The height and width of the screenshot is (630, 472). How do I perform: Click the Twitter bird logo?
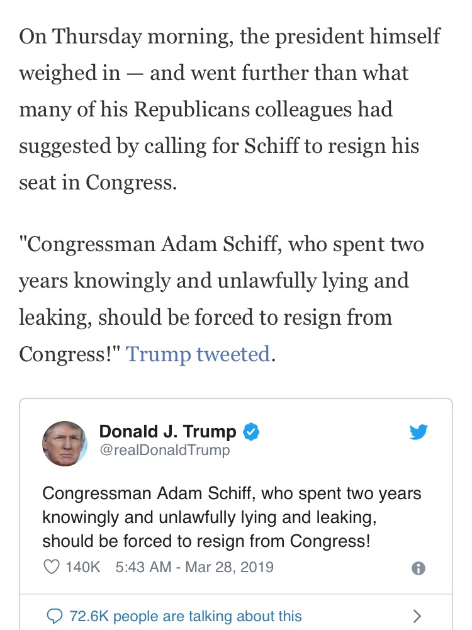pyautogui.click(x=419, y=432)
